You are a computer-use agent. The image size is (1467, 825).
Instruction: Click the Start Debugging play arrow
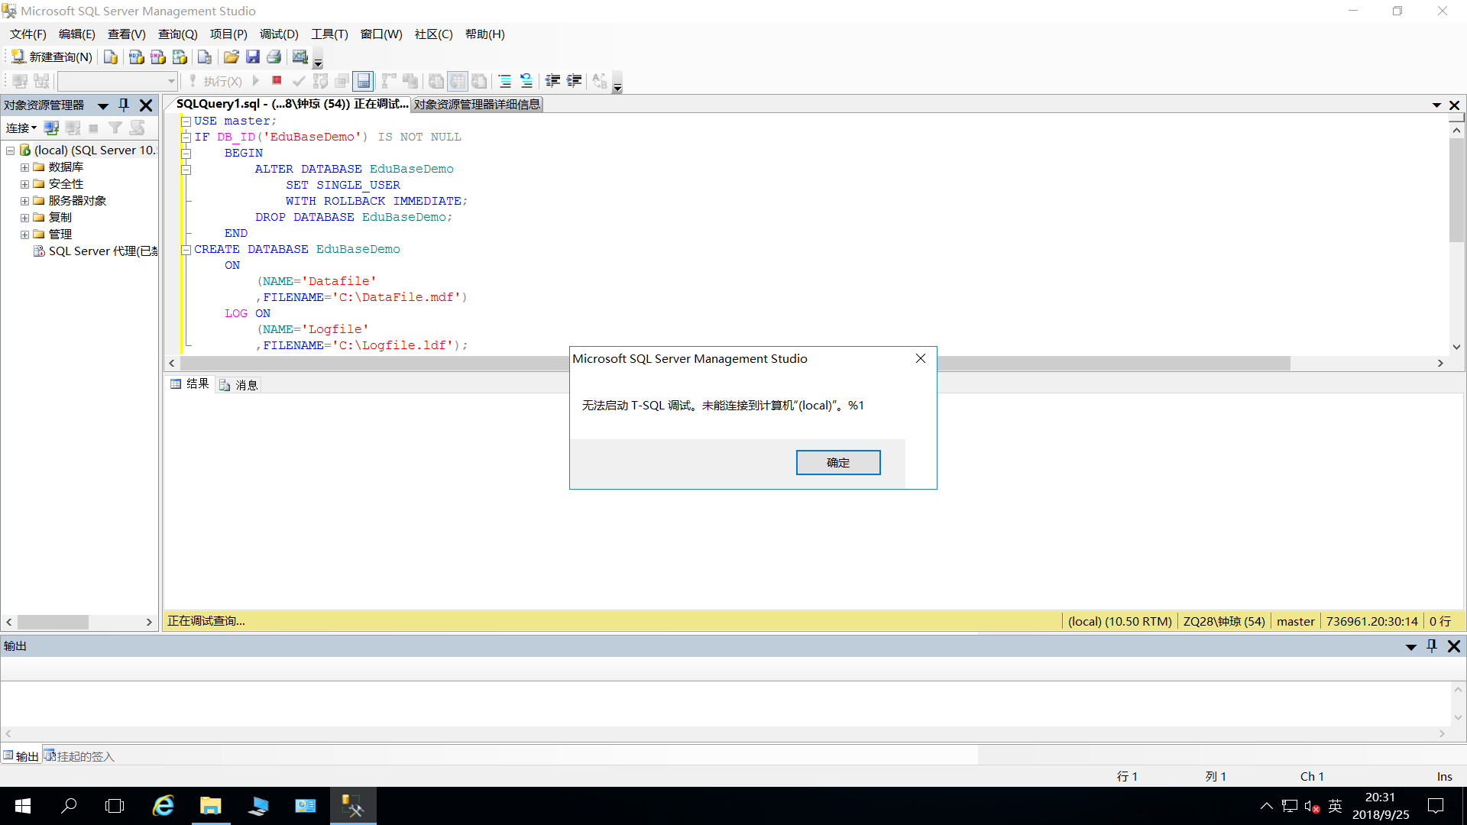[x=256, y=80]
